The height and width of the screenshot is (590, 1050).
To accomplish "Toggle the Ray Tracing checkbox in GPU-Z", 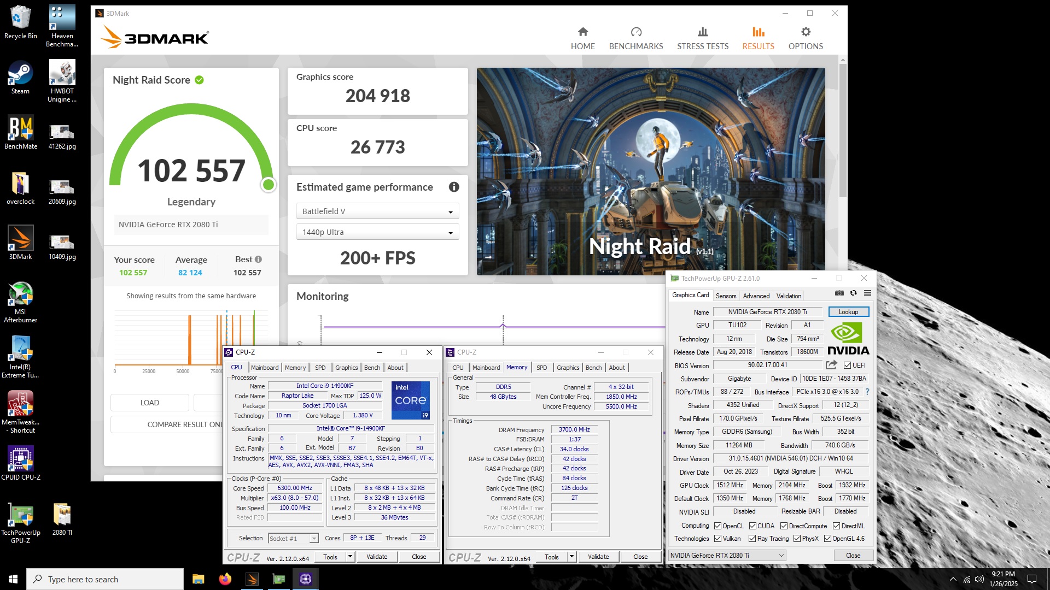I will (753, 539).
